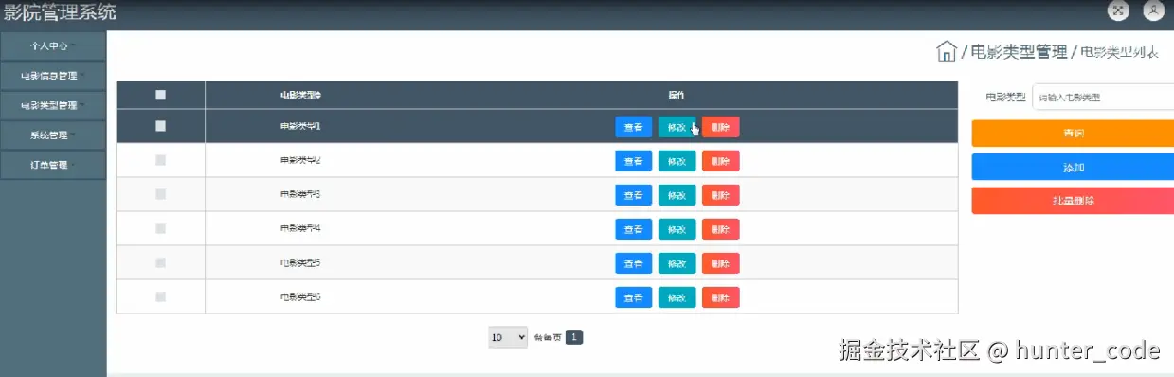Click 修改 for 电影类型5
This screenshot has height=377, width=1174.
click(677, 263)
